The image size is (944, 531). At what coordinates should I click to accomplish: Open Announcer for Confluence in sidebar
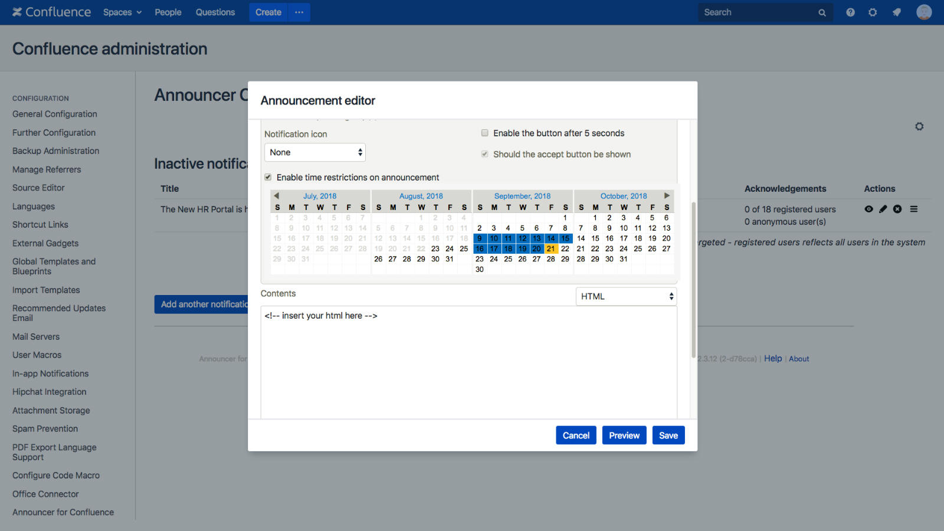pos(63,512)
